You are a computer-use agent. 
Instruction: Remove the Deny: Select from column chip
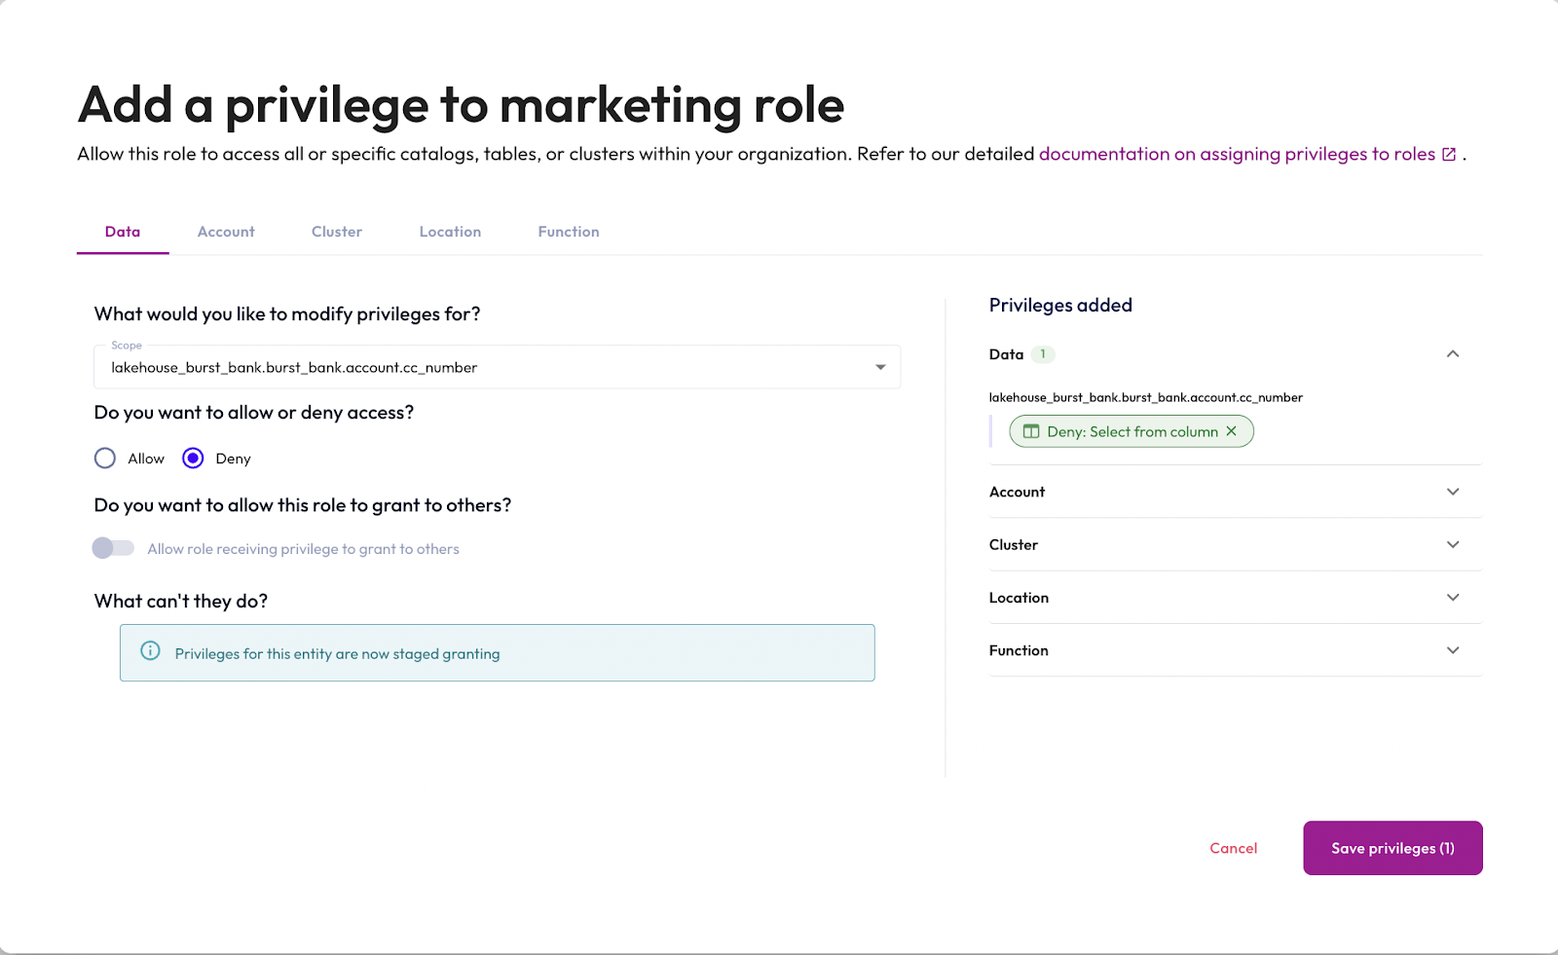tap(1232, 431)
